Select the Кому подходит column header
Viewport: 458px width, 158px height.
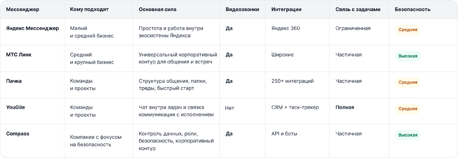pos(89,10)
